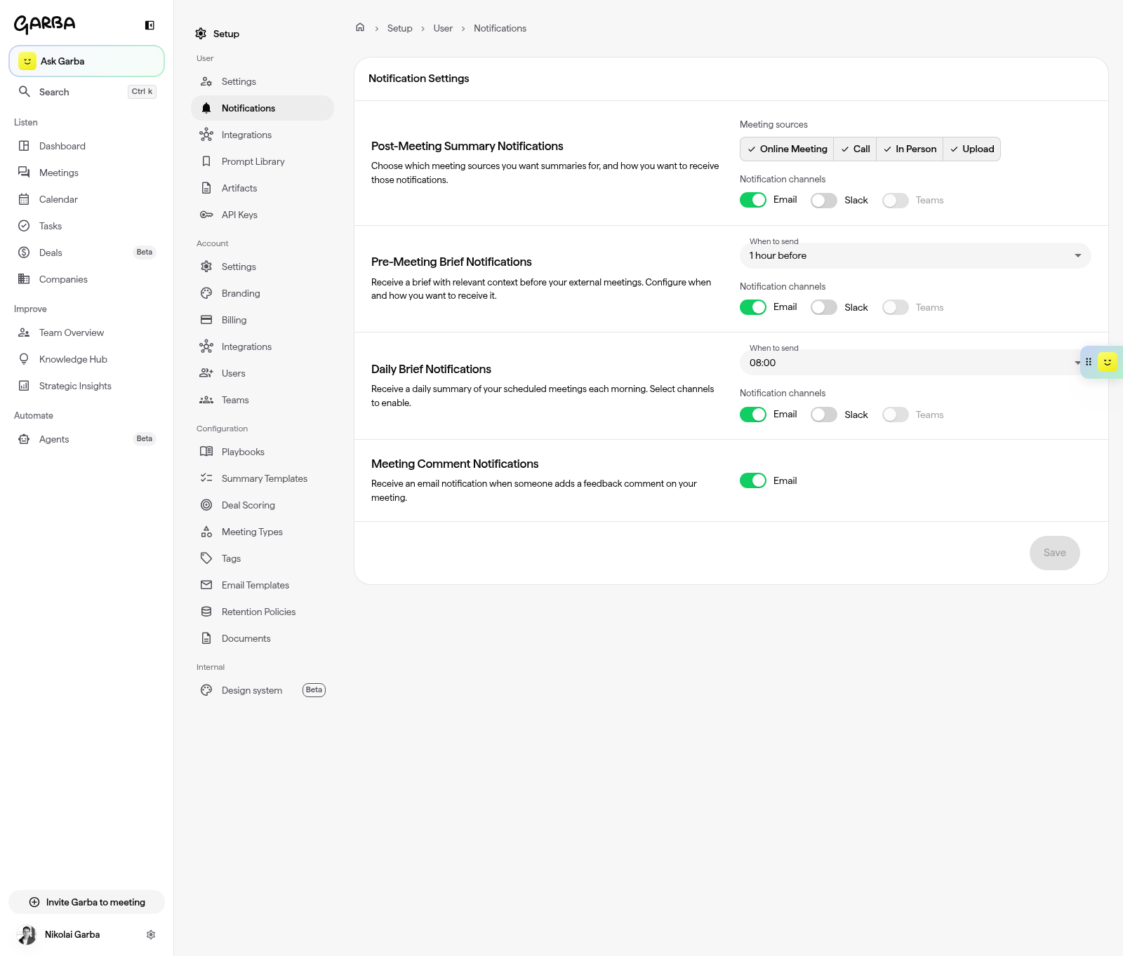This screenshot has width=1123, height=956.
Task: Open the 1 hour before dropdown
Action: [915, 255]
